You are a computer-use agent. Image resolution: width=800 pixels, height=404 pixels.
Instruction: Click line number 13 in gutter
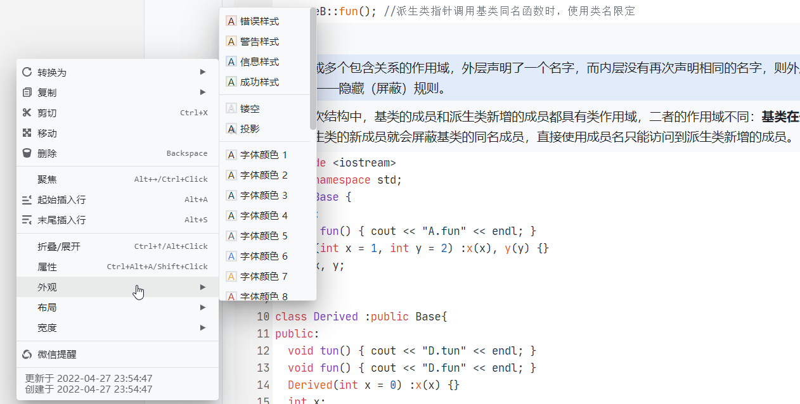[x=263, y=368]
